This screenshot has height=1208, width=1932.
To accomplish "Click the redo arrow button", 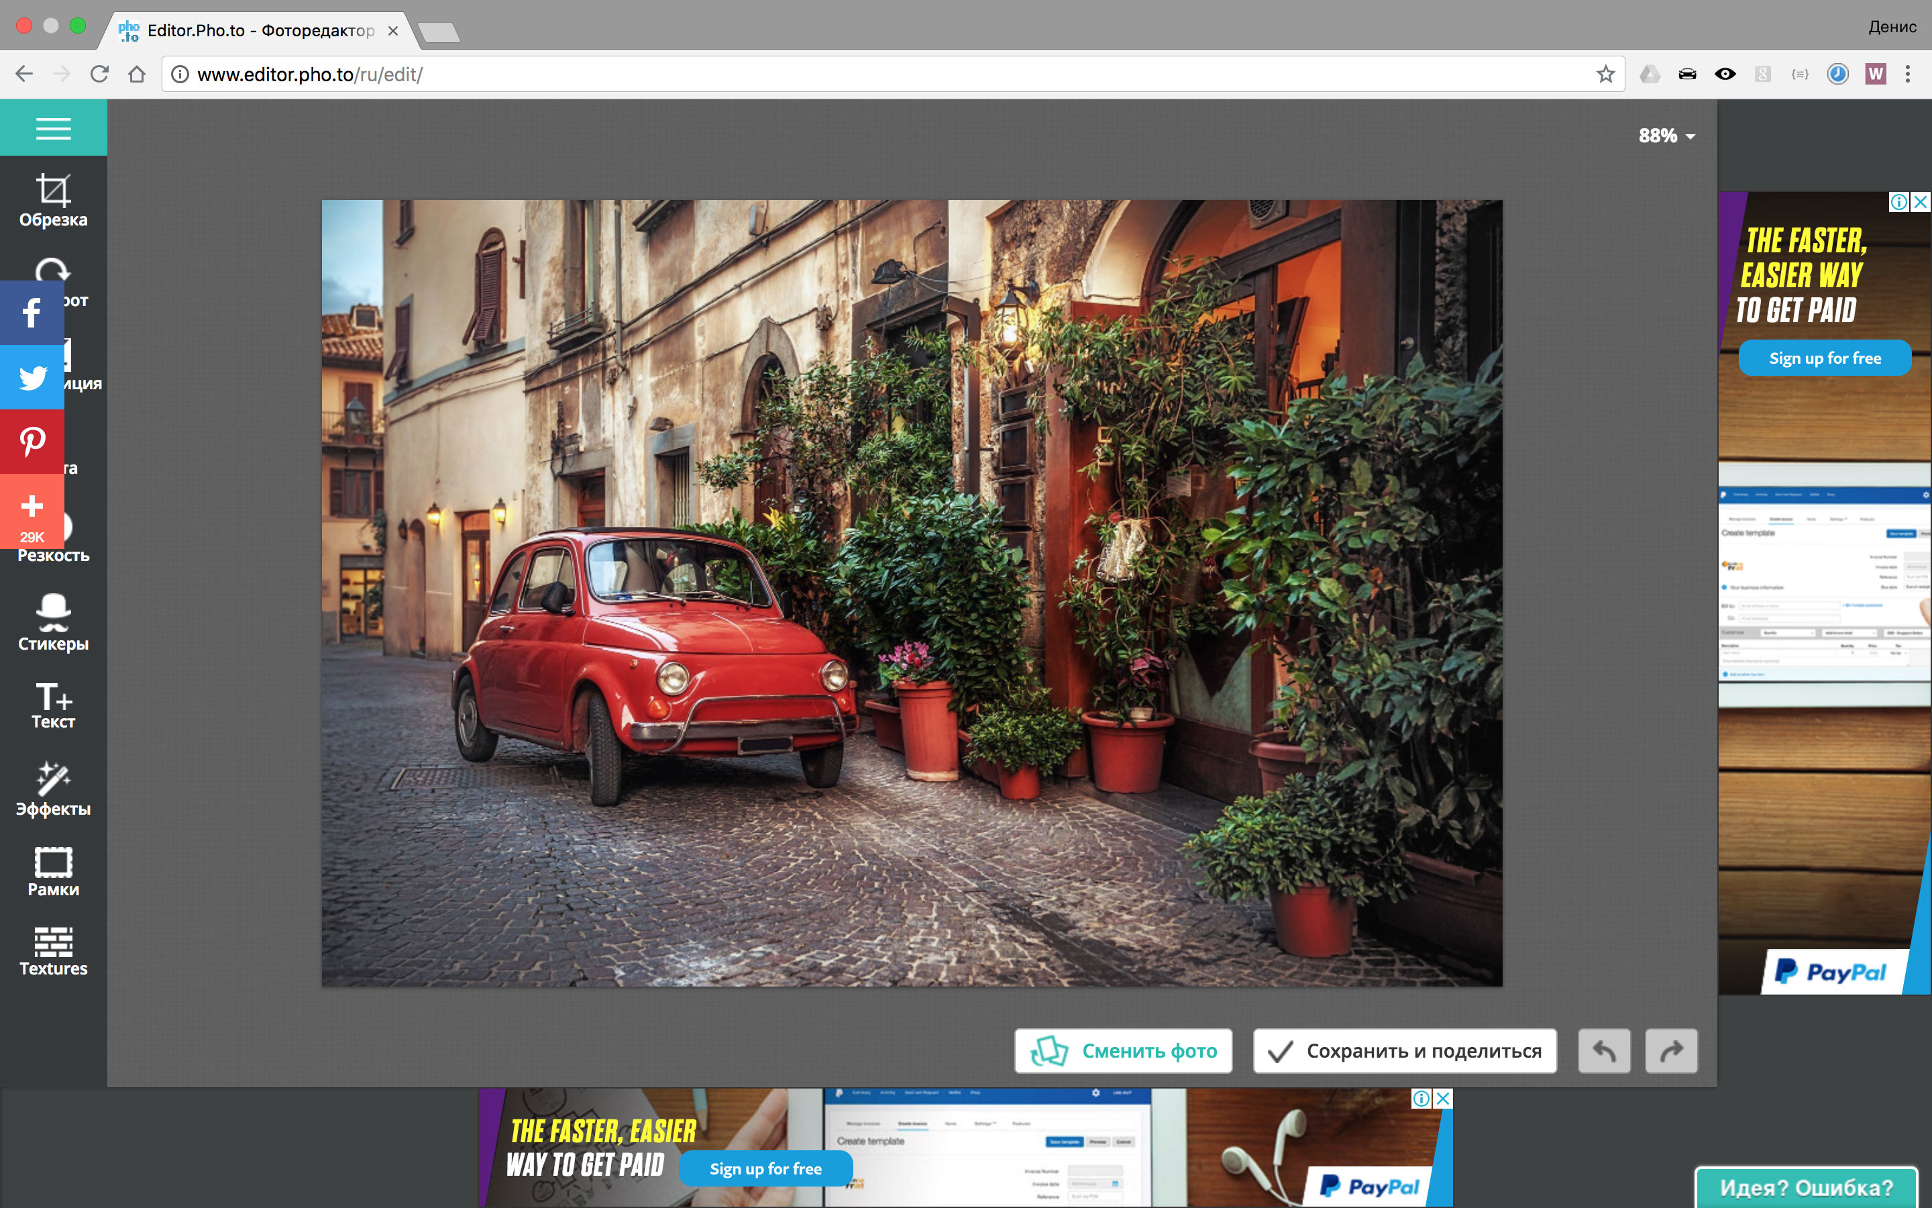I will (1669, 1051).
